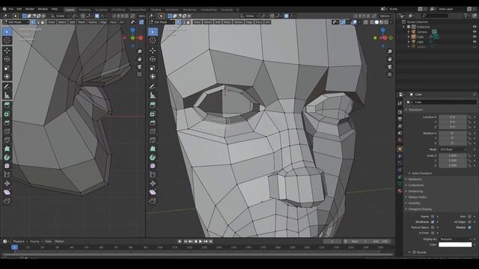Toggle the Texture Space checkbox
The image size is (479, 269).
(433, 227)
